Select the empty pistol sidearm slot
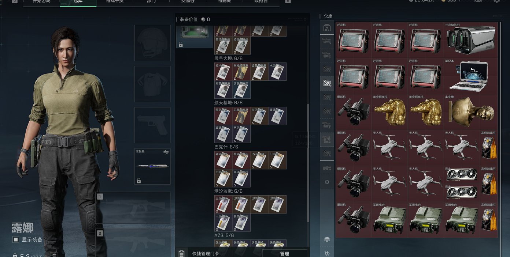 [152, 125]
